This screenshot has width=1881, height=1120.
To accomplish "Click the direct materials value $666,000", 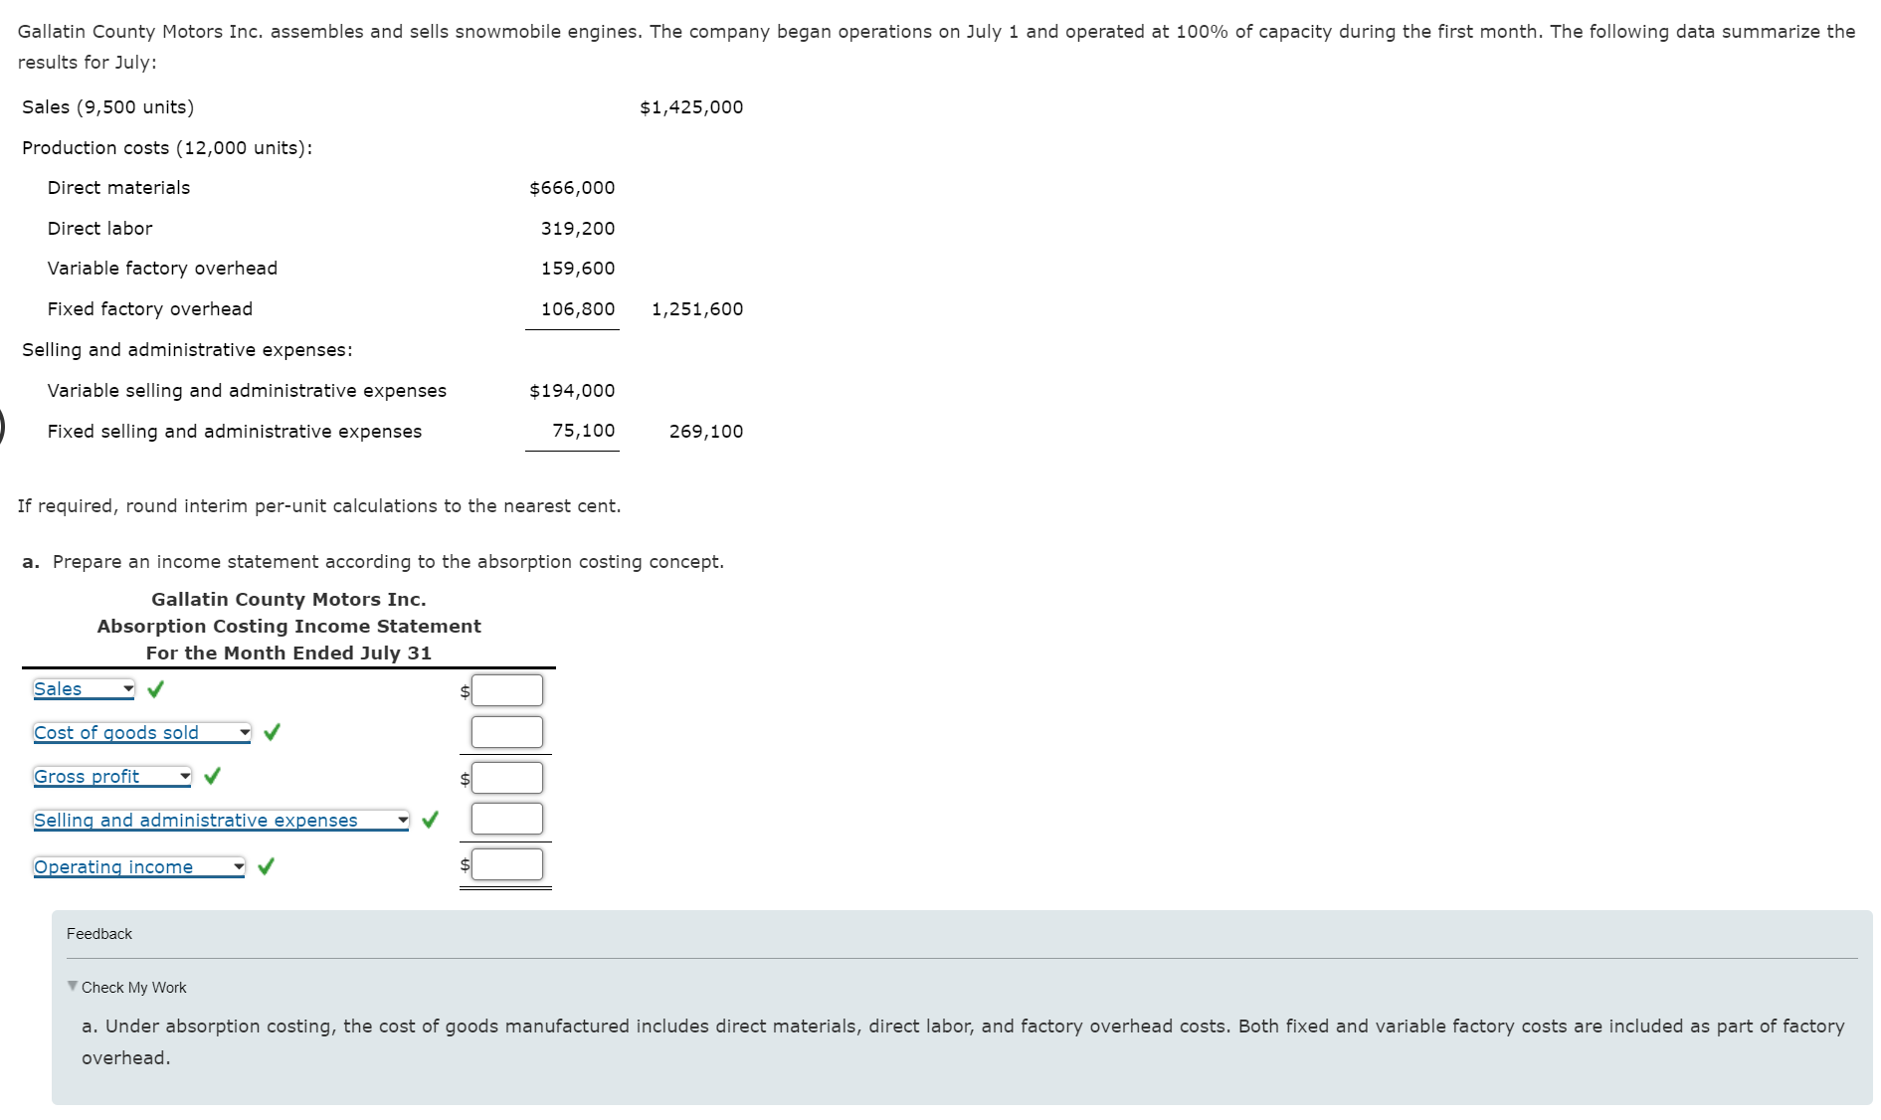I will [572, 188].
